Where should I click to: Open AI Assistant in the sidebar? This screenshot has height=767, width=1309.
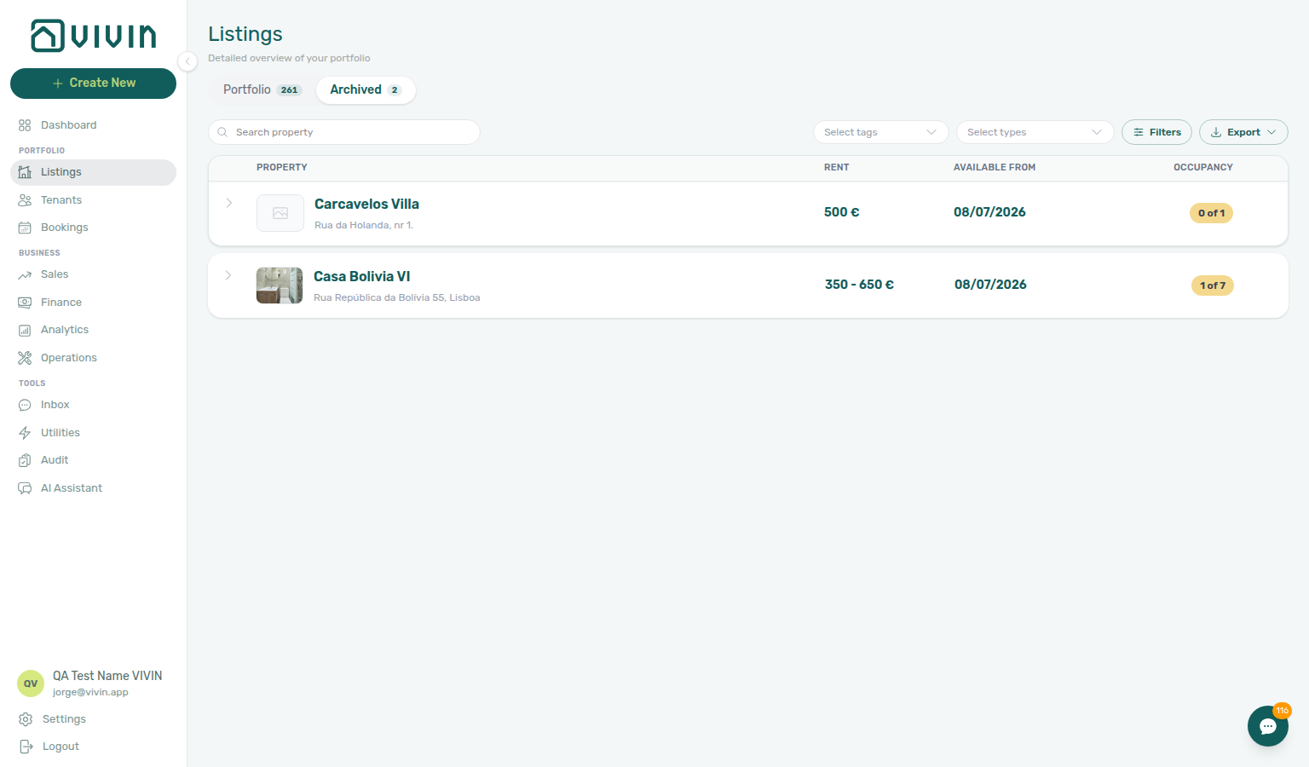click(93, 488)
